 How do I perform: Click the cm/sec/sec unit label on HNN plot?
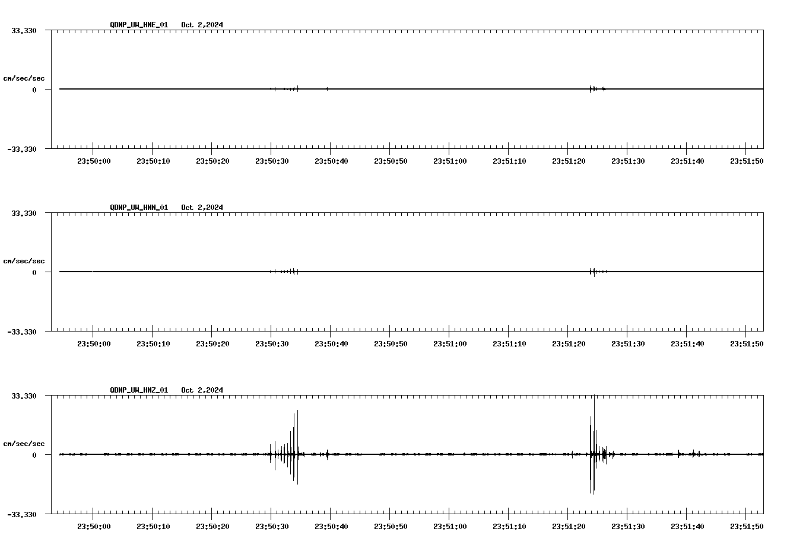click(x=24, y=261)
